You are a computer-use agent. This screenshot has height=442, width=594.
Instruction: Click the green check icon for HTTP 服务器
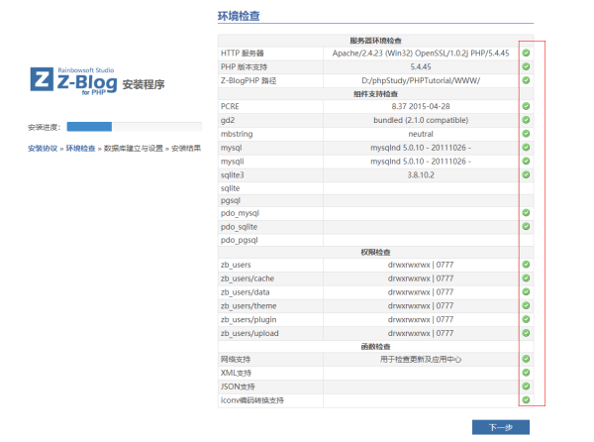coord(526,53)
